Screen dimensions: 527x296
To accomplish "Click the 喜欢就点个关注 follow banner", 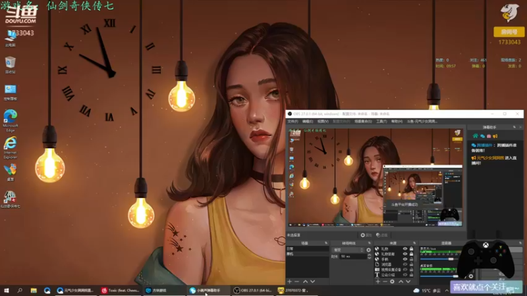I will click(486, 287).
